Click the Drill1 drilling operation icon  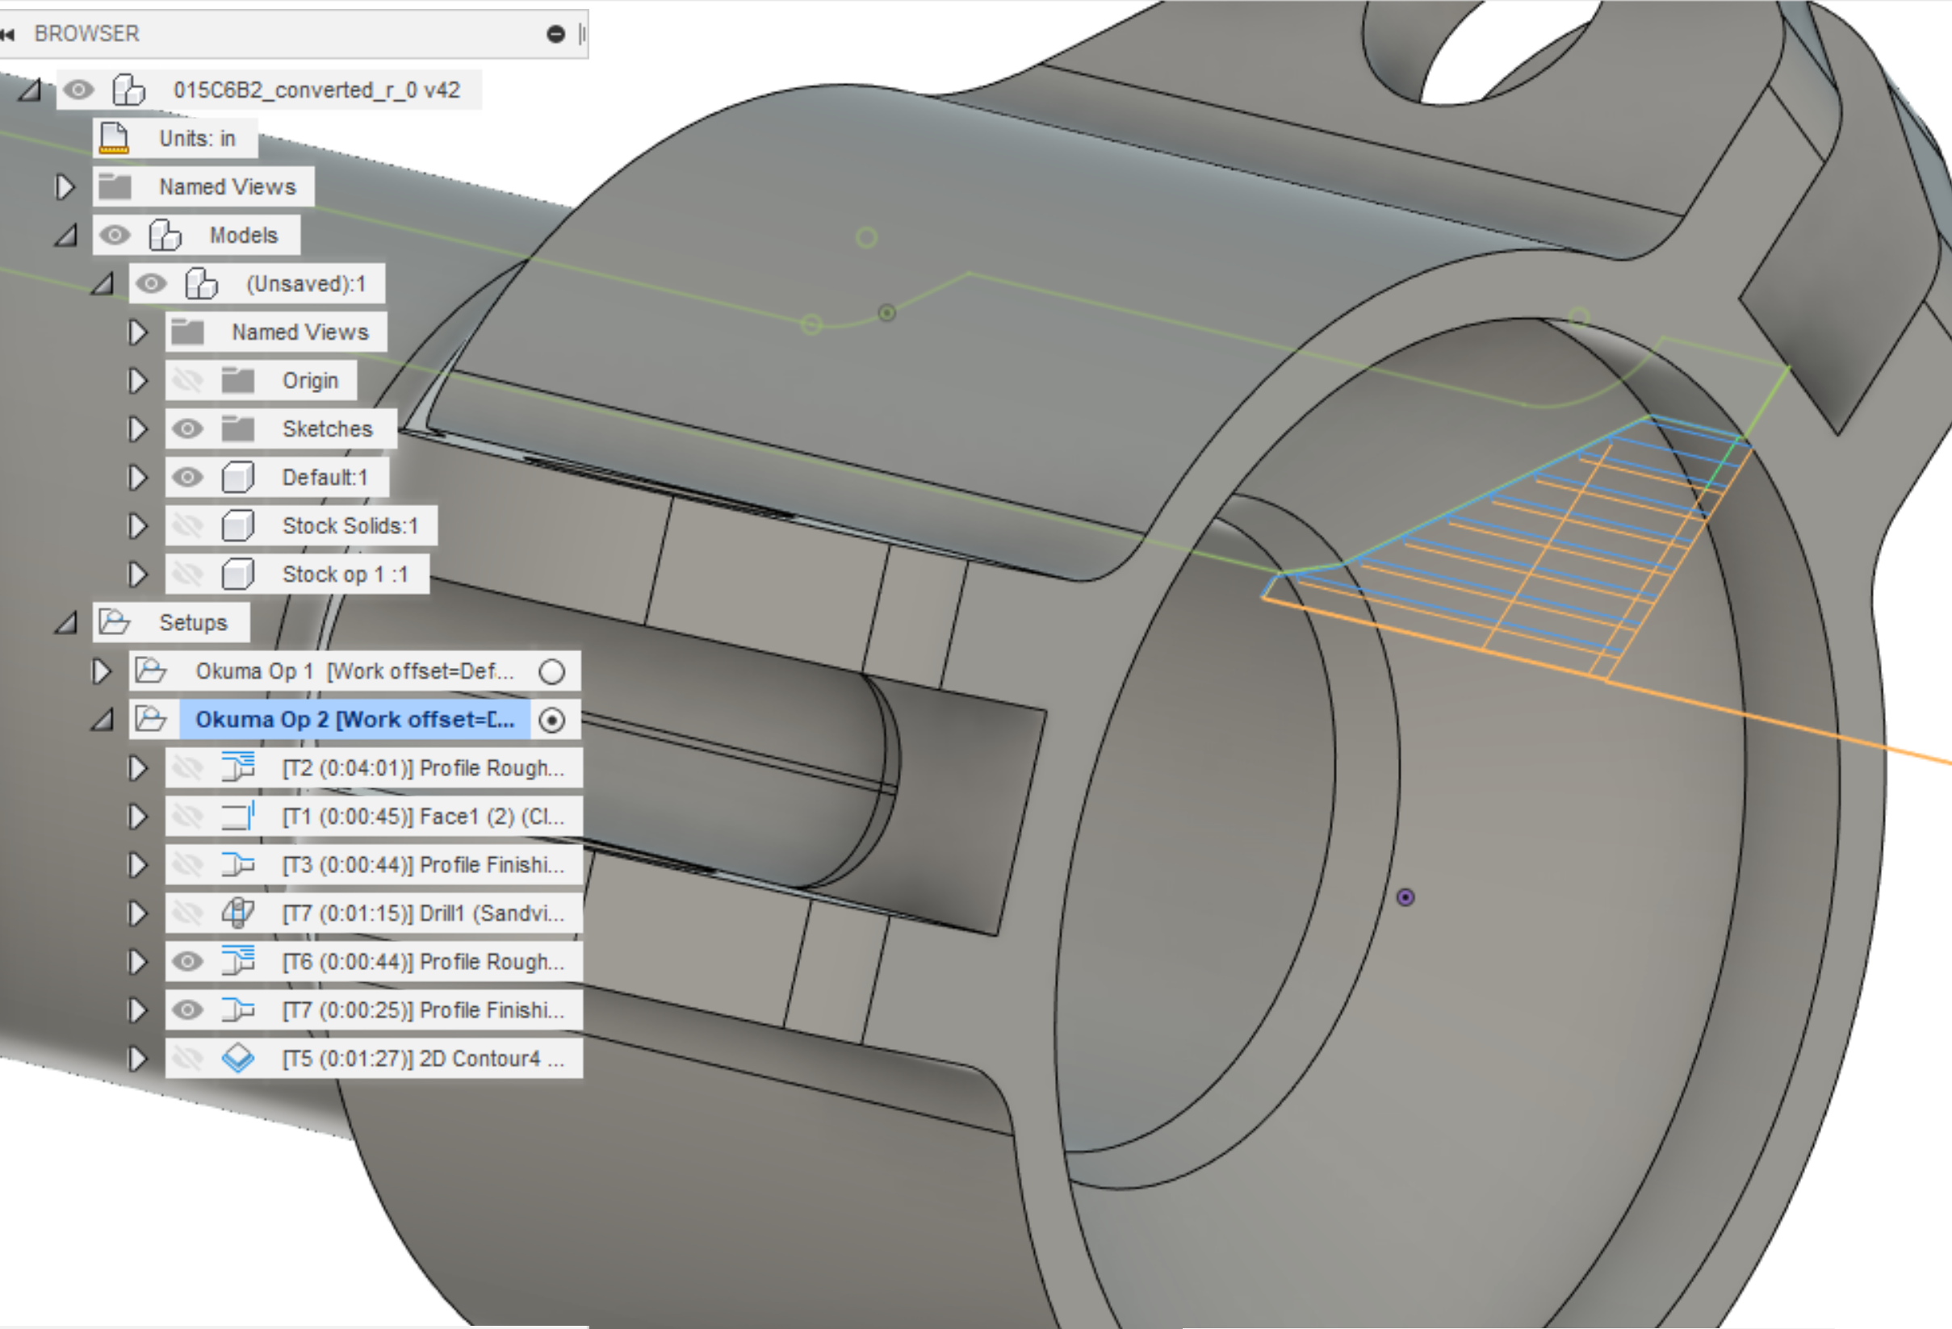(241, 913)
